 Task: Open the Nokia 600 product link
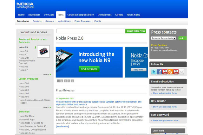point(24,83)
